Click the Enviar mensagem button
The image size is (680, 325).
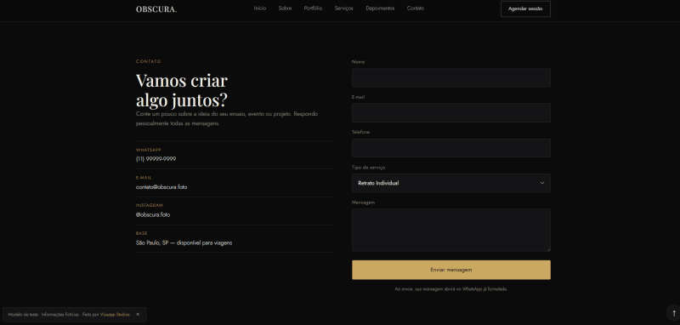(x=451, y=270)
